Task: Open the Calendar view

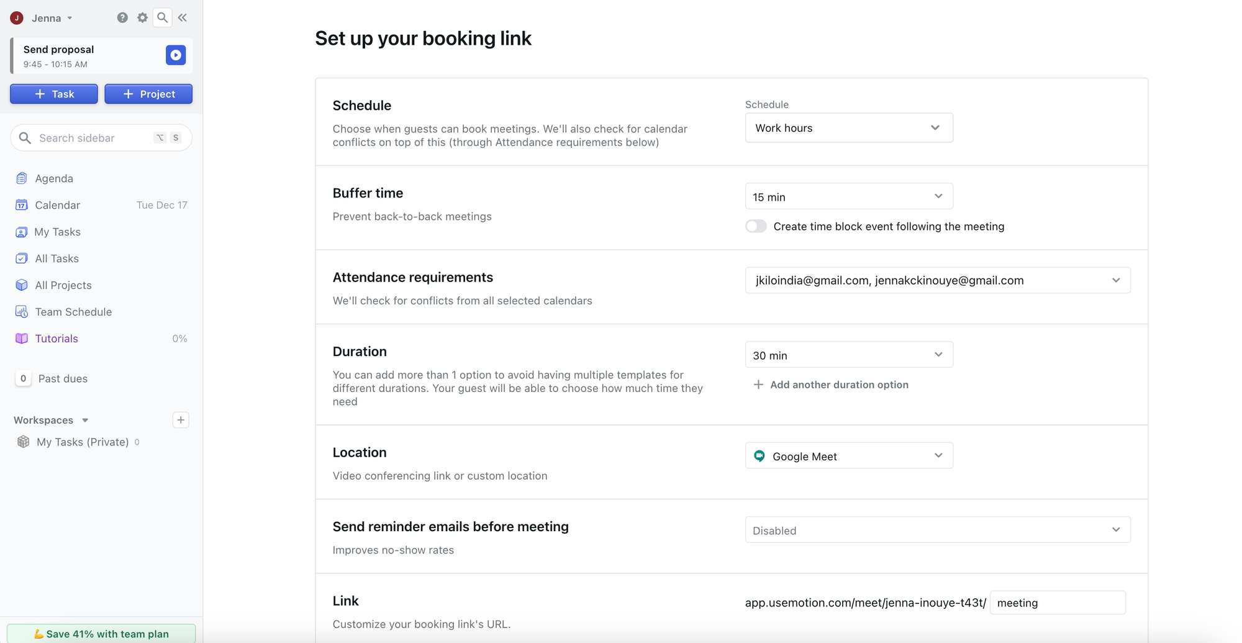Action: 57,205
